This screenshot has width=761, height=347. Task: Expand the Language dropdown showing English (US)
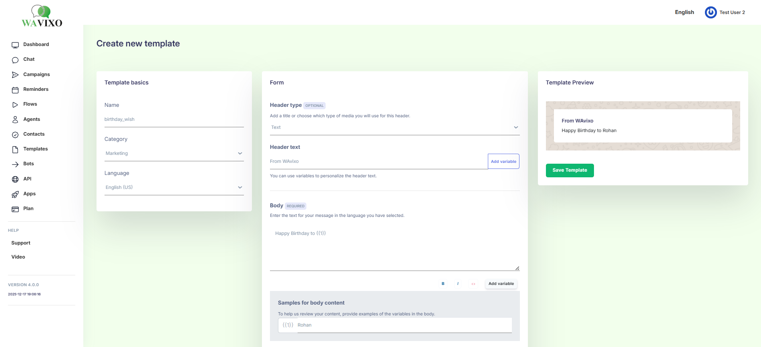point(174,188)
